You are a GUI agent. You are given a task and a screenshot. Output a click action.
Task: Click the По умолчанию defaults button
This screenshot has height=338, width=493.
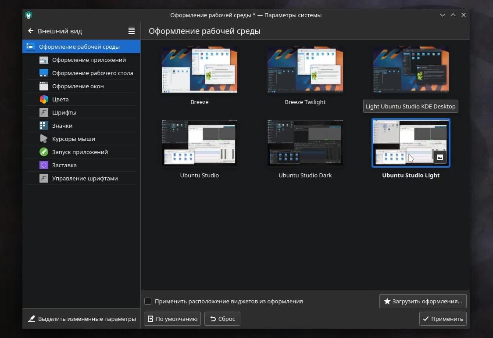point(172,319)
